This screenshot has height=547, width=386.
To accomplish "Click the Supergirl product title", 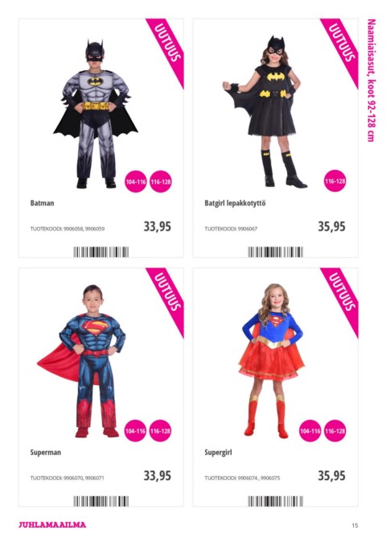I will [218, 453].
